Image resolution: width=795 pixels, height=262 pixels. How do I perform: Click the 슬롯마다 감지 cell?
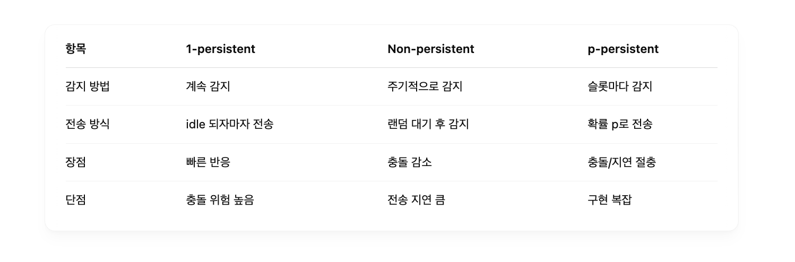(x=620, y=86)
